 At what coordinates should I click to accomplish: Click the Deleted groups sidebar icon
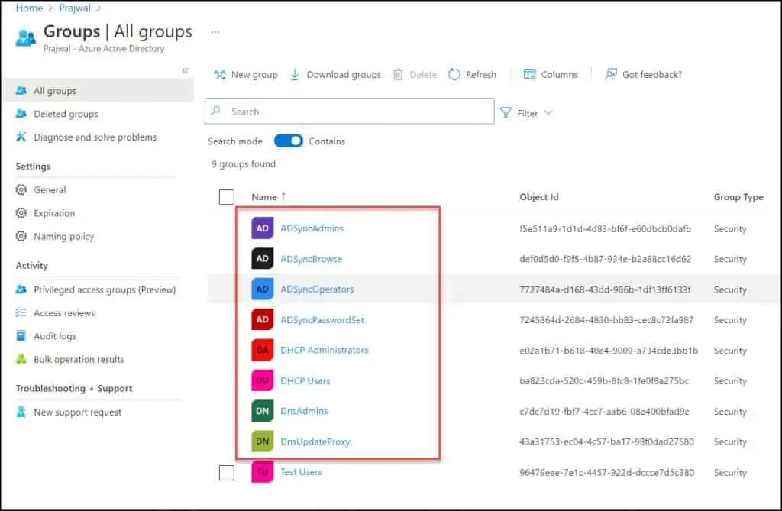pyautogui.click(x=21, y=114)
